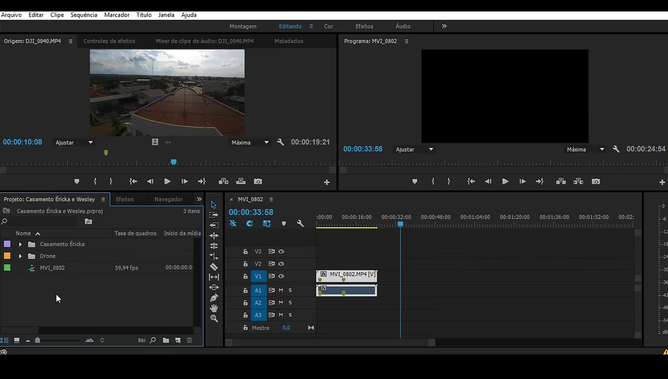This screenshot has width=668, height=379.
Task: Add marker in the Source monitor
Action: point(77,181)
